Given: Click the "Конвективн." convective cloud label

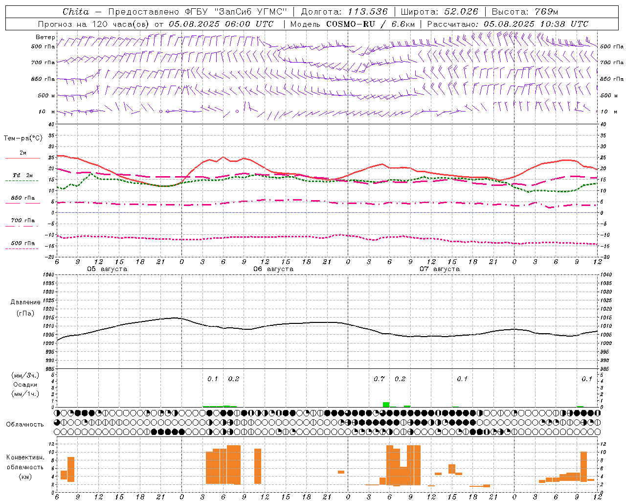Looking at the screenshot, I should [x=25, y=457].
